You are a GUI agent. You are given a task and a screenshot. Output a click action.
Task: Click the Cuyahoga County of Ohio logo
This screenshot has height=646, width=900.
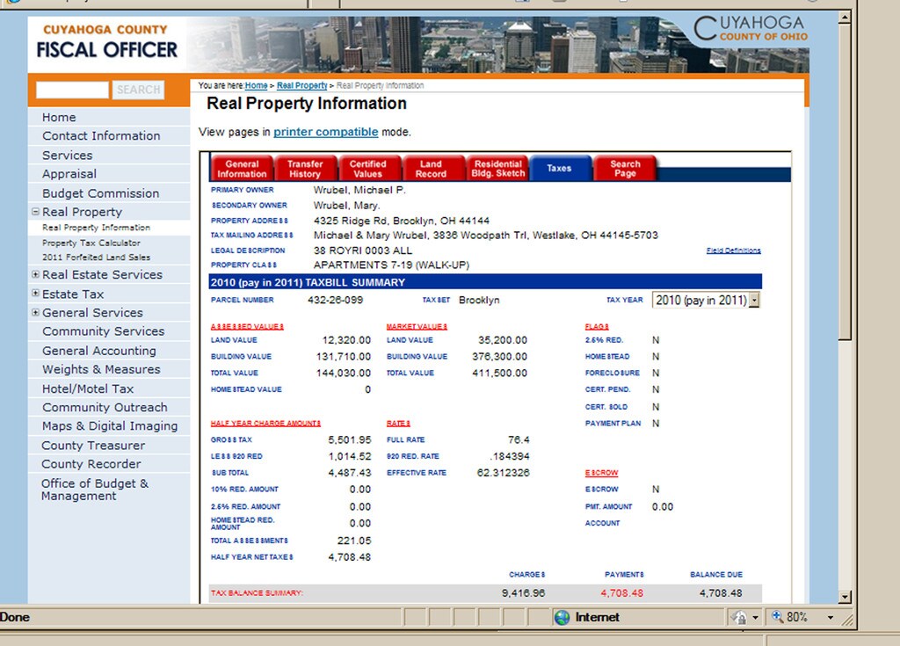(750, 30)
